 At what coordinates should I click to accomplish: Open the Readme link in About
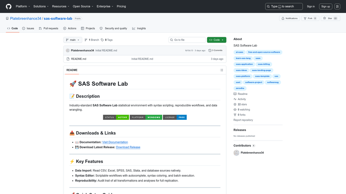[240, 94]
